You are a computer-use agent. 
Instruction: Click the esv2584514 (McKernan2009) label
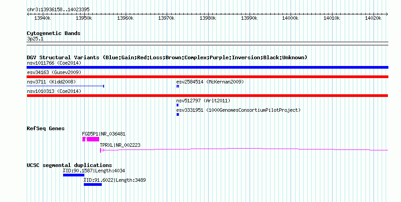210,82
